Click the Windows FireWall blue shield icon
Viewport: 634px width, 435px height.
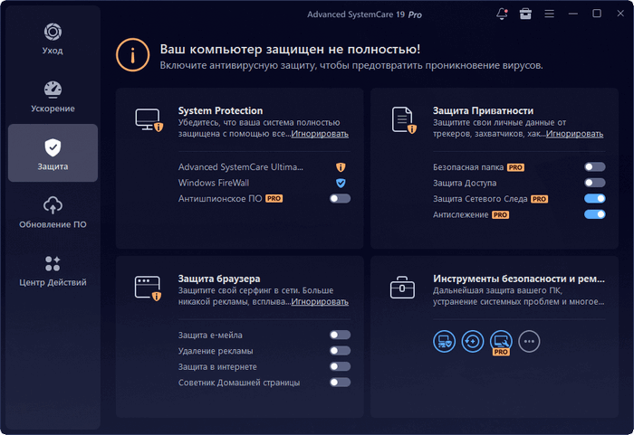[341, 183]
